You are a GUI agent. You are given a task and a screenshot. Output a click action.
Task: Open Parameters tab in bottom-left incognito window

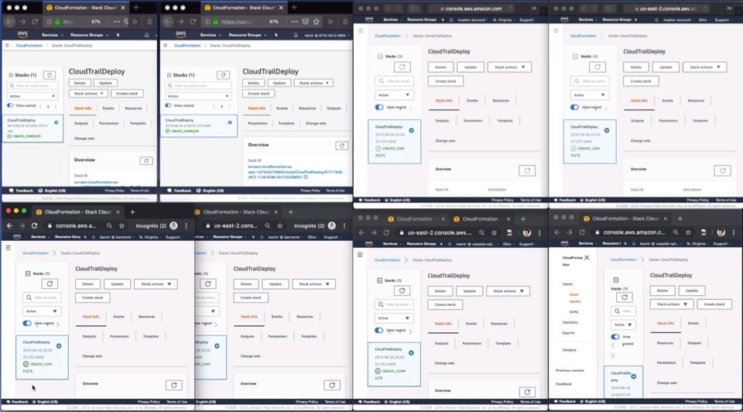[119, 336]
